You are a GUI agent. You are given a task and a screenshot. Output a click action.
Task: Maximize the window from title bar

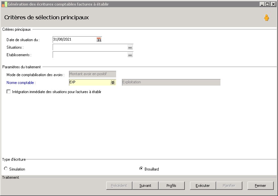[267, 4]
